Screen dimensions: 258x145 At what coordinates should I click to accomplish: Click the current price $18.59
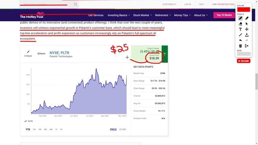154,58
